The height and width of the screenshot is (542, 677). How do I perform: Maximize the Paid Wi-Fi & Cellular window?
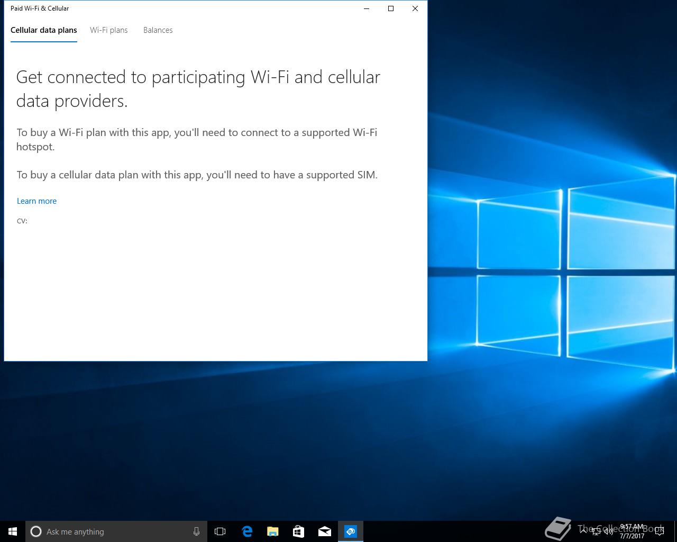coord(391,8)
